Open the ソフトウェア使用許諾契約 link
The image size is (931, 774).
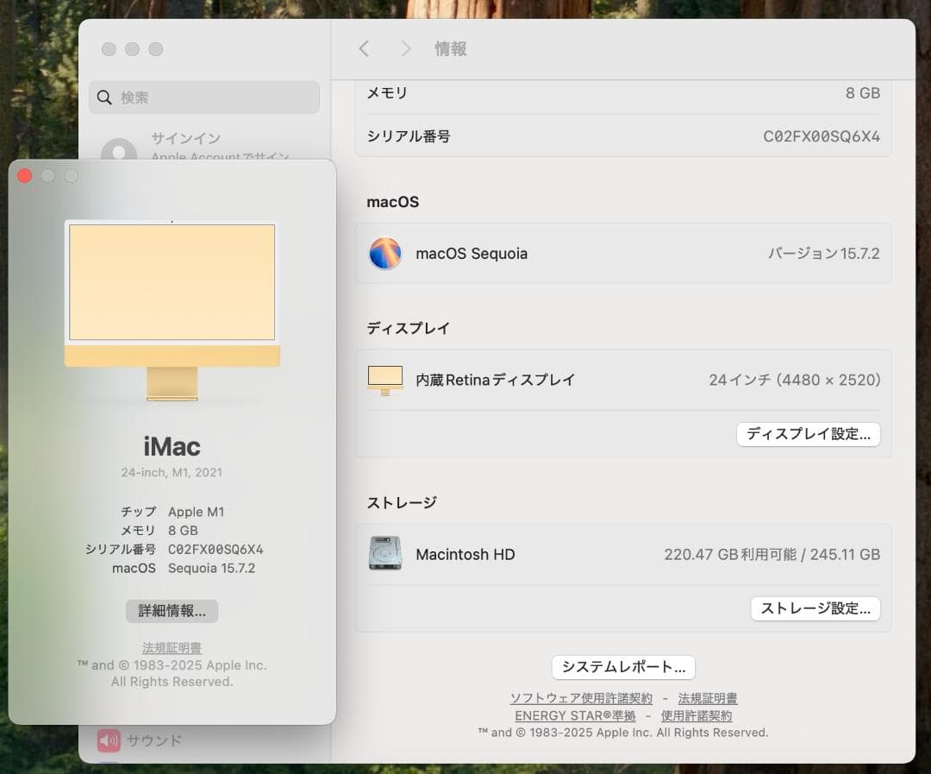581,699
